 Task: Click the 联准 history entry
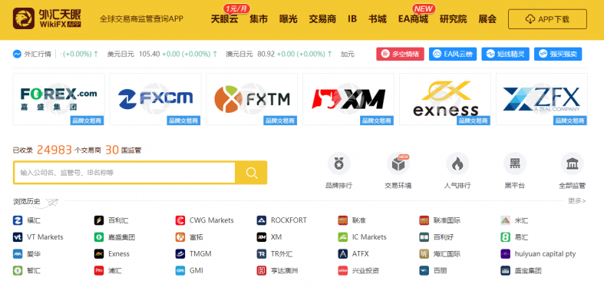pyautogui.click(x=352, y=220)
